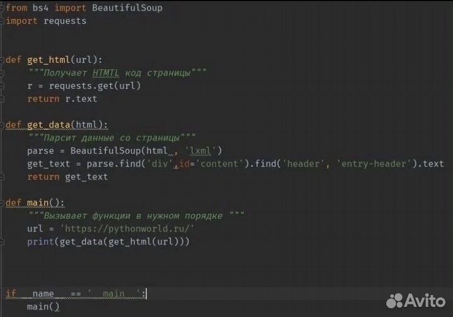Click 'get_data' inside the print call
This screenshot has width=453, height=317.
coord(81,242)
